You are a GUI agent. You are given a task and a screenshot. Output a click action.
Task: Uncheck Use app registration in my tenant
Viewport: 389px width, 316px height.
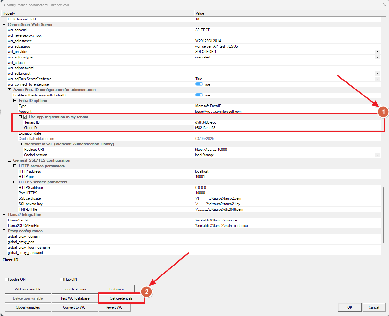point(25,117)
